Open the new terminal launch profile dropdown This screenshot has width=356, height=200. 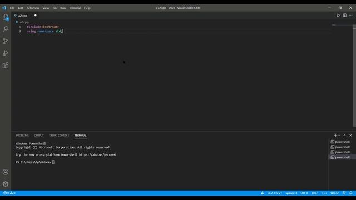click(x=339, y=136)
